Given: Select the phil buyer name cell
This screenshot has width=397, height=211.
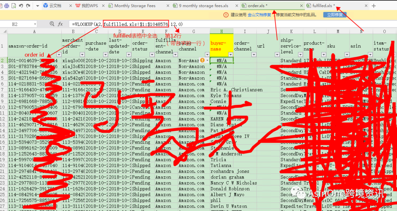Looking at the screenshot, I should (x=222, y=200).
